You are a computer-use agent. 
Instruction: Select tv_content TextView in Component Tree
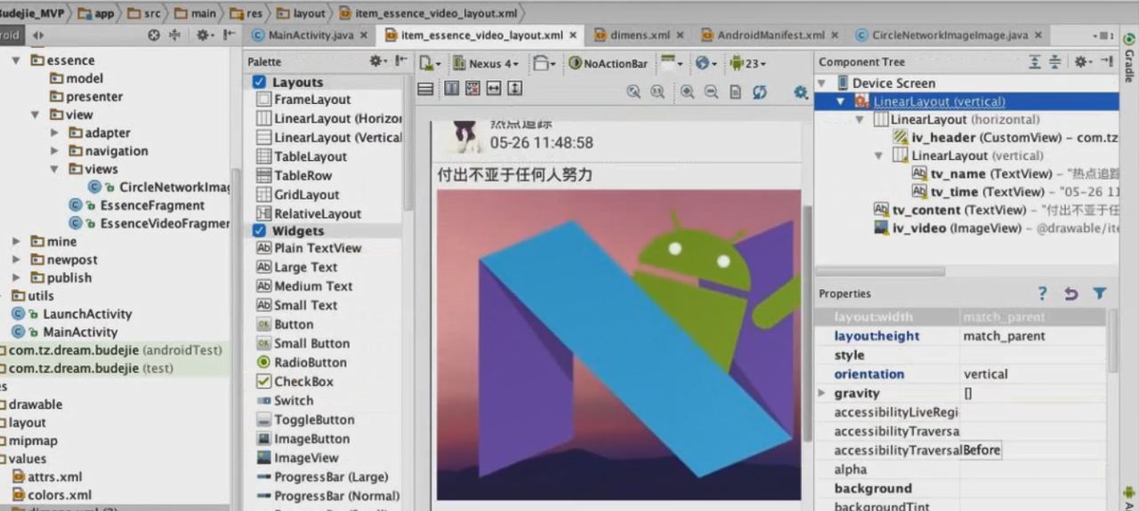click(995, 210)
